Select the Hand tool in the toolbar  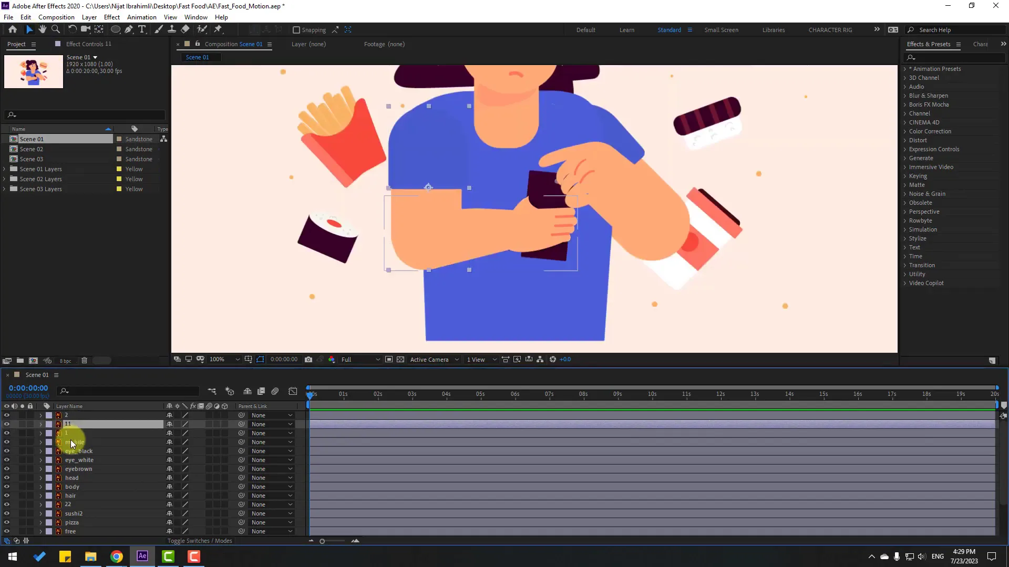pyautogui.click(x=43, y=29)
